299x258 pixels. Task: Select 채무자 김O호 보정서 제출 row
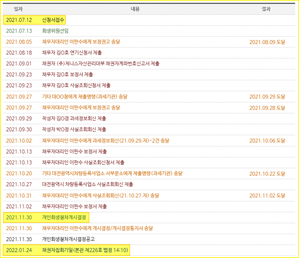(x=149, y=75)
